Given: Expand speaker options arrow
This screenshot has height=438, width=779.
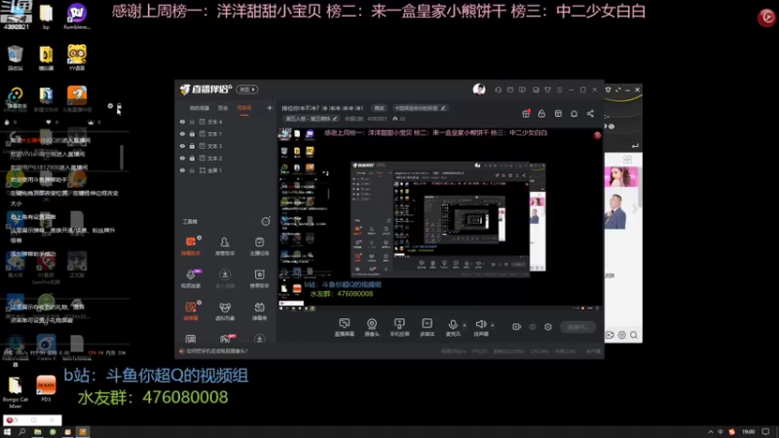Looking at the screenshot, I should click(x=493, y=326).
